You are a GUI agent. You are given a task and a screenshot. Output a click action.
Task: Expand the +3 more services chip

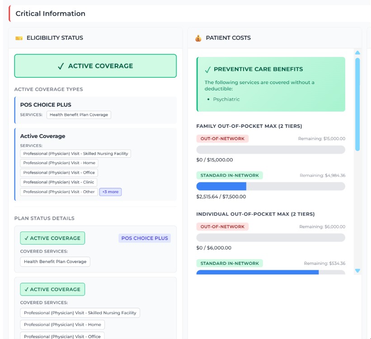[111, 192]
